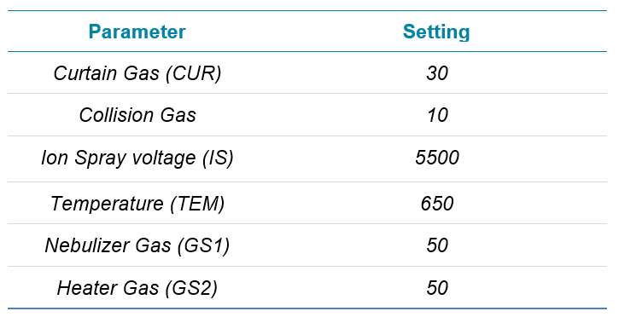Screen dimensions: 619x317
Task: Click the Nebulizer Gas setting 50
Action: click(x=437, y=245)
